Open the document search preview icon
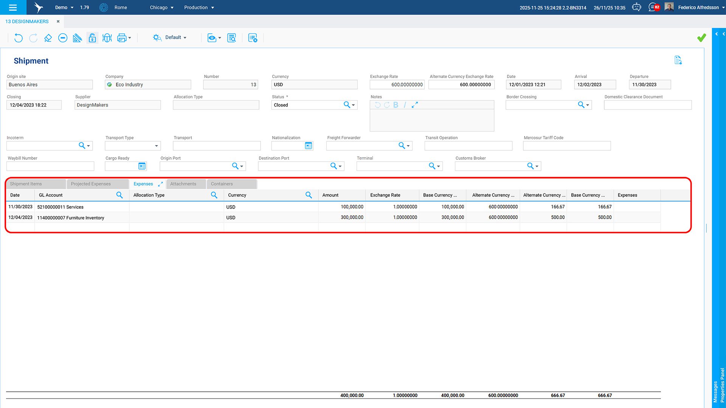The height and width of the screenshot is (408, 726). (231, 38)
